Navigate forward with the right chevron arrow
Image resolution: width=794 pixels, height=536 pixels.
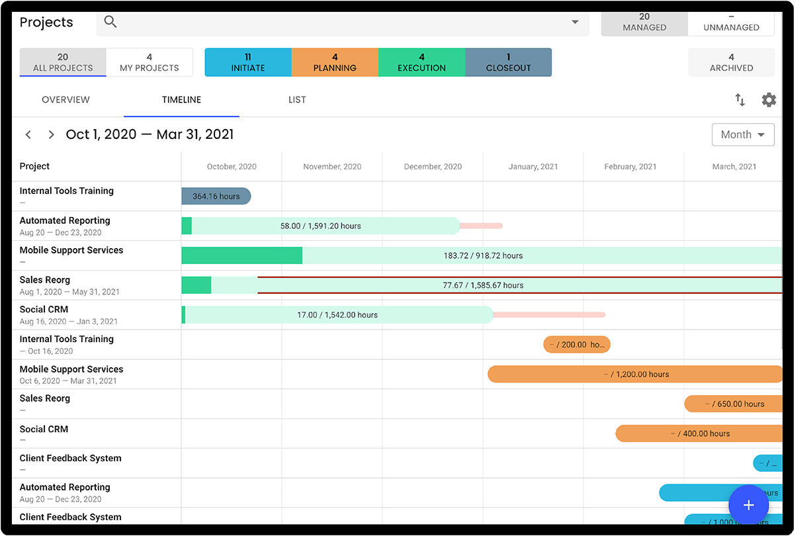click(51, 134)
